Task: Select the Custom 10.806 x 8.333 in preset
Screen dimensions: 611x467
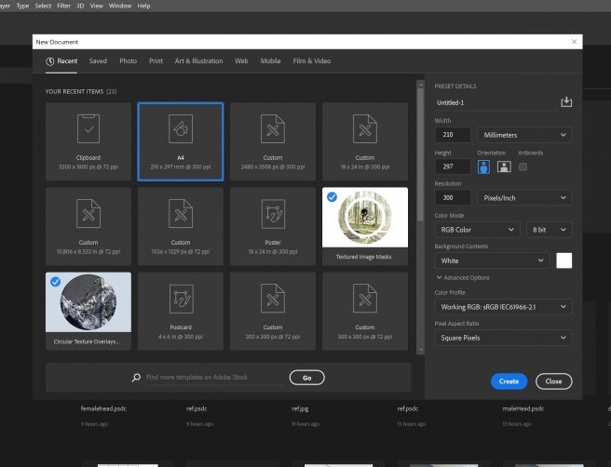Action: (88, 226)
